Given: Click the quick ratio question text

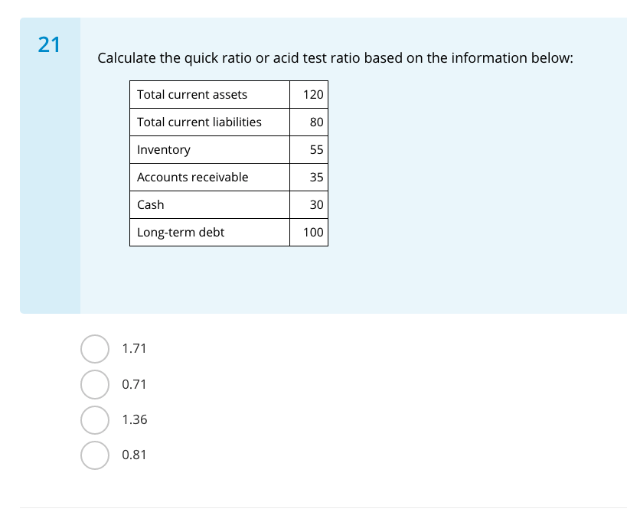Looking at the screenshot, I should click(x=335, y=58).
